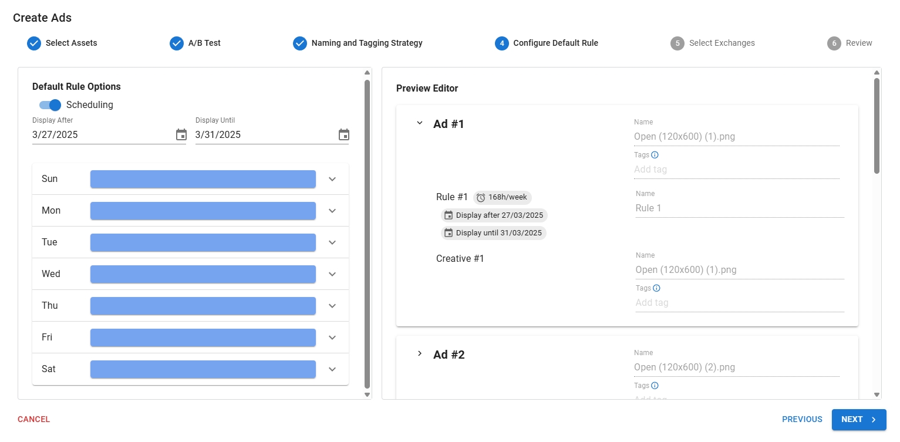Click the Monday blue schedule bar
Viewport: 900px width, 442px height.
point(203,211)
